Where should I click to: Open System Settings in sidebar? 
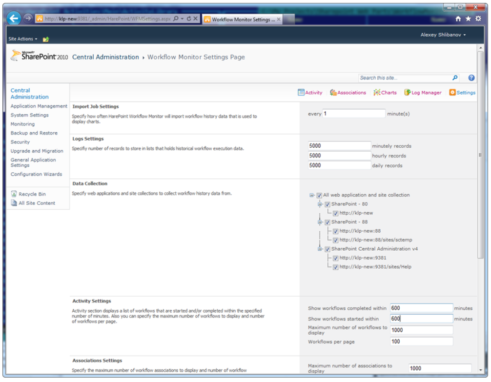pos(29,115)
